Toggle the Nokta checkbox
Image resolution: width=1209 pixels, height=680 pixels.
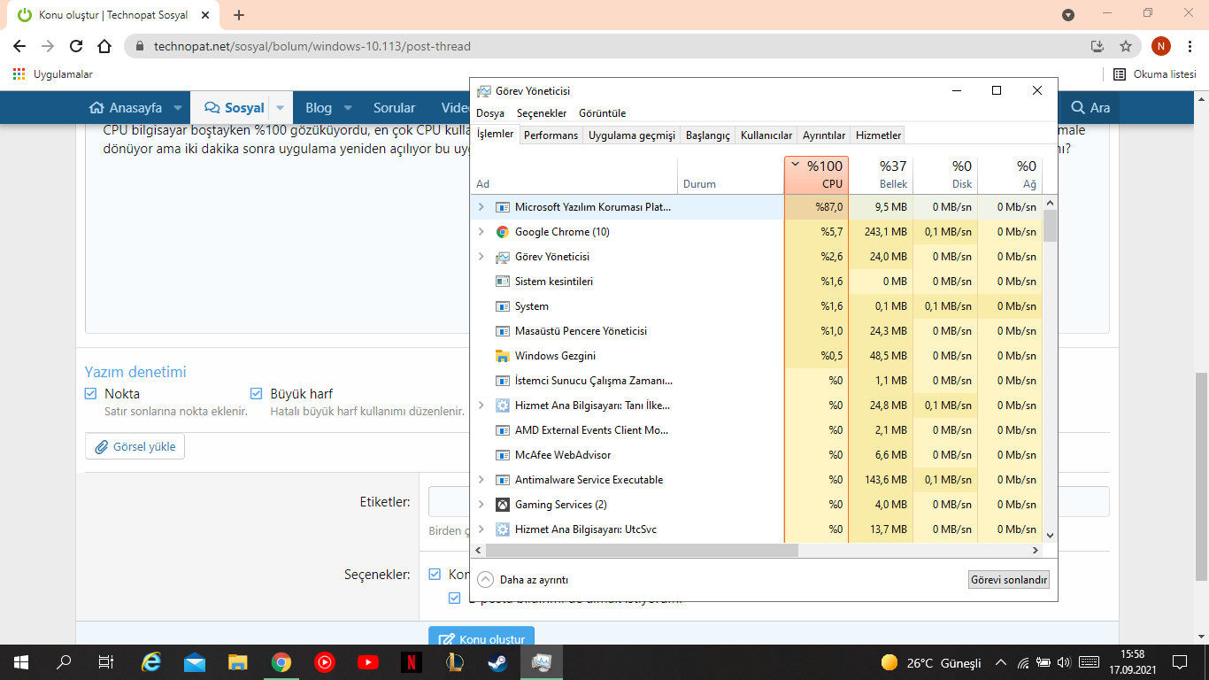(x=90, y=394)
